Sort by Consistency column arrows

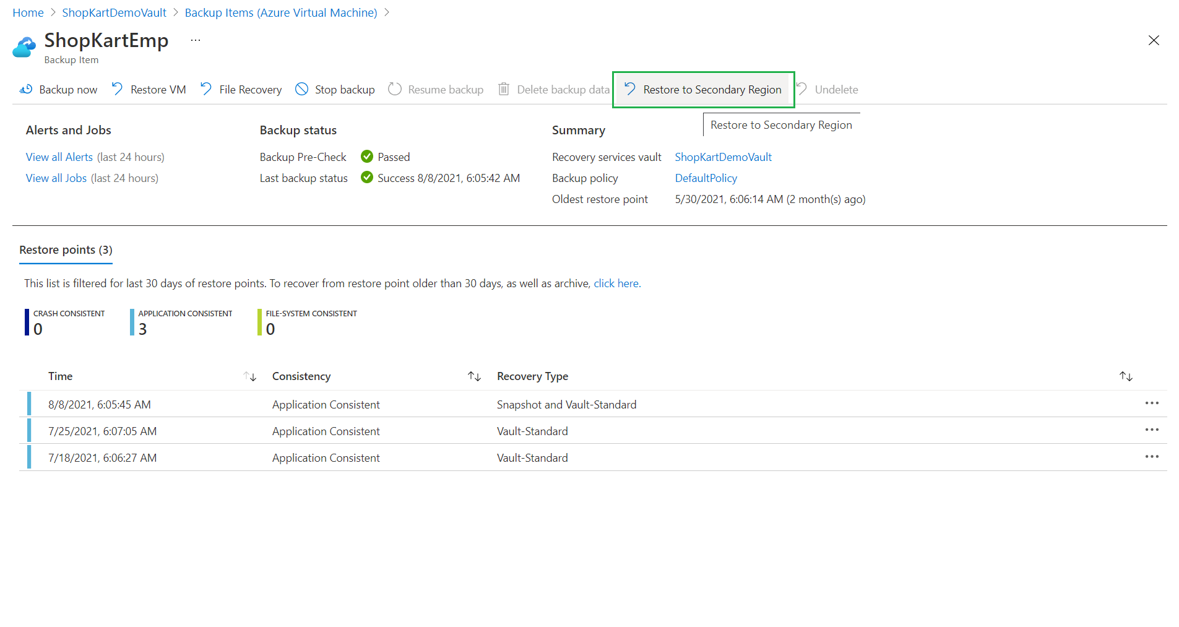coord(474,376)
